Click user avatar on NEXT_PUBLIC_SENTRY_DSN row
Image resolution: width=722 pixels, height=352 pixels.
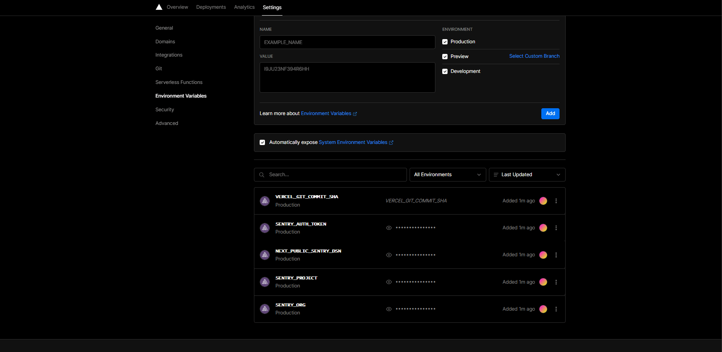pos(543,255)
